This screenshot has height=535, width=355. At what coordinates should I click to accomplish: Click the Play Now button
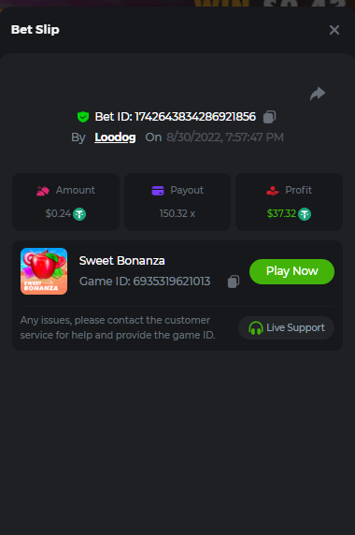point(292,271)
